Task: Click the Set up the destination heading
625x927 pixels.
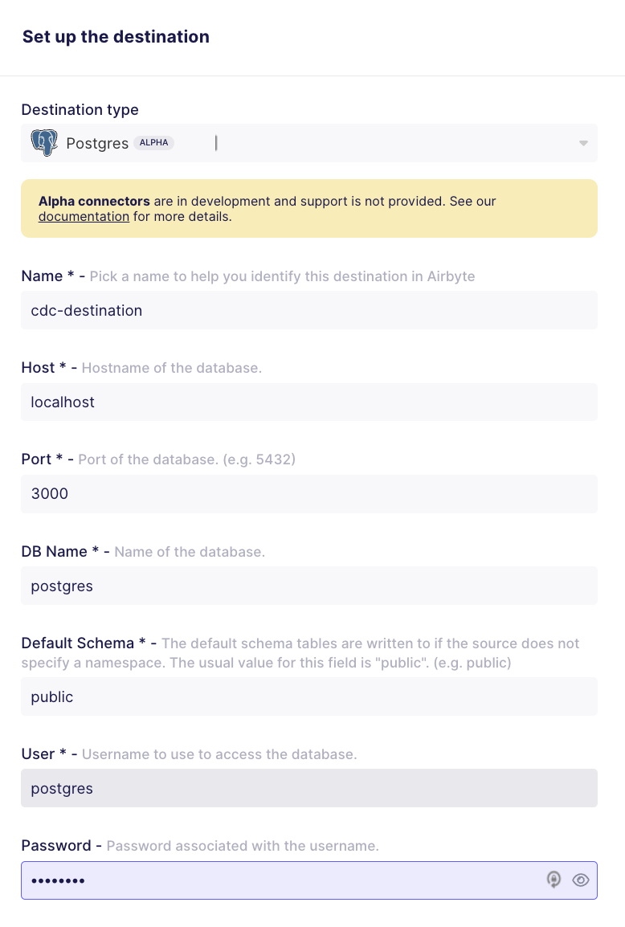Action: pos(115,37)
